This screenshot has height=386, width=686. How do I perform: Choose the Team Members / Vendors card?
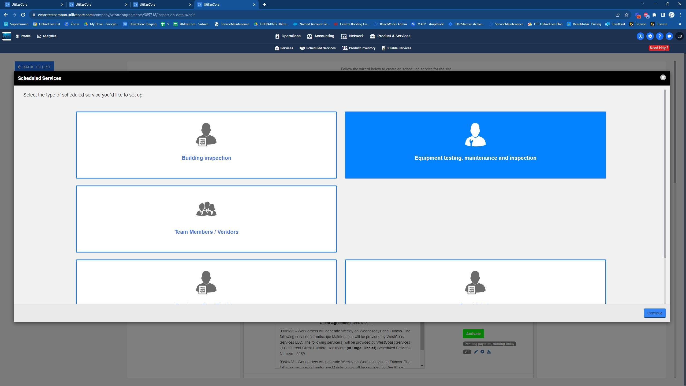[x=206, y=219]
